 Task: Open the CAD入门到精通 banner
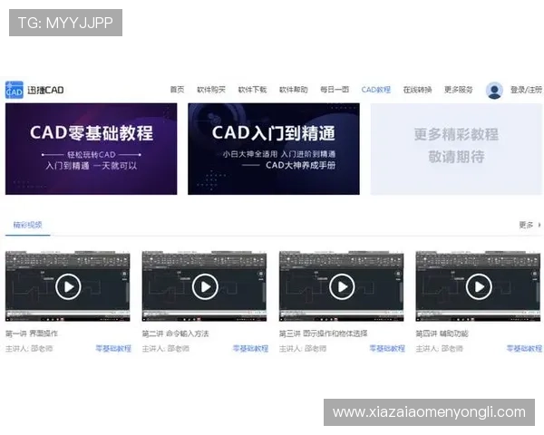pos(274,149)
